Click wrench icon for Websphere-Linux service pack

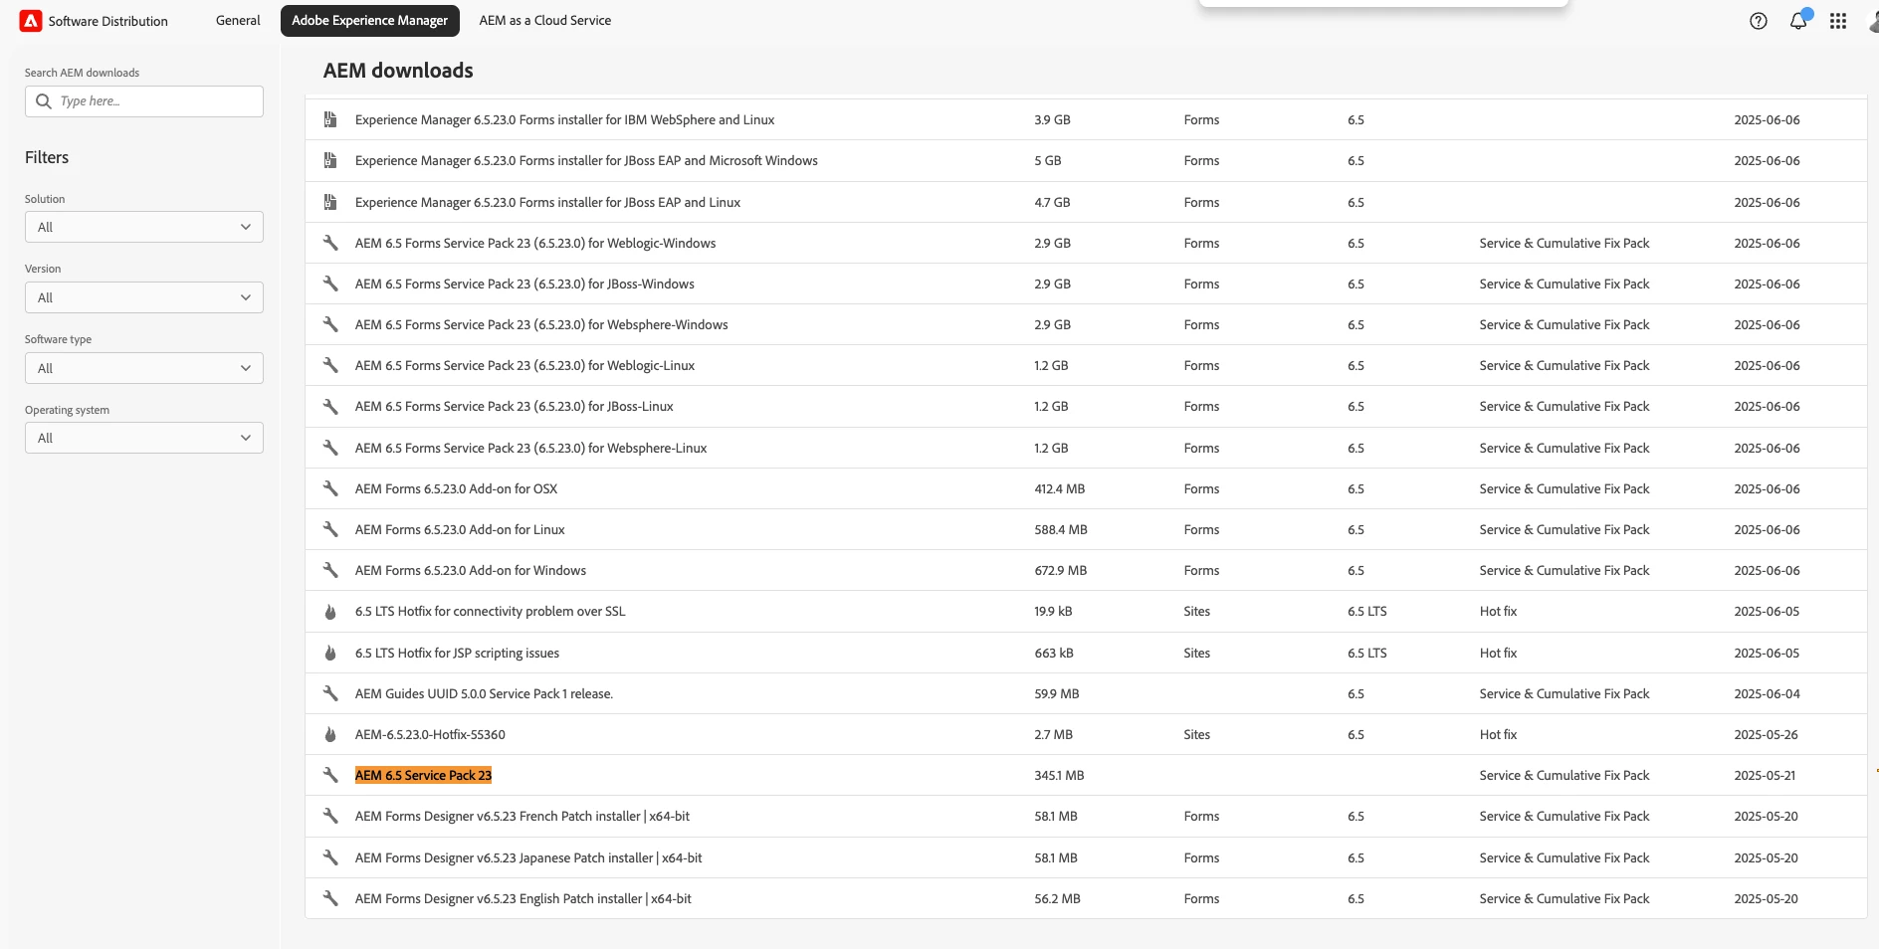tap(330, 448)
